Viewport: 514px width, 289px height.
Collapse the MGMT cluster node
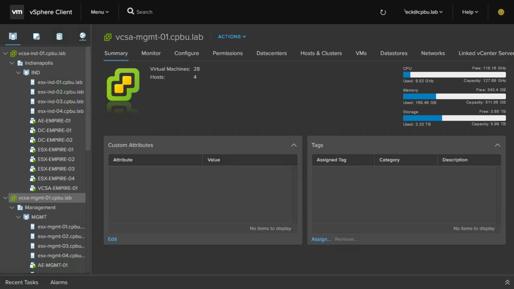click(18, 217)
